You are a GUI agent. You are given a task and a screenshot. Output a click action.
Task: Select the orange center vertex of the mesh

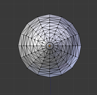point(50,46)
